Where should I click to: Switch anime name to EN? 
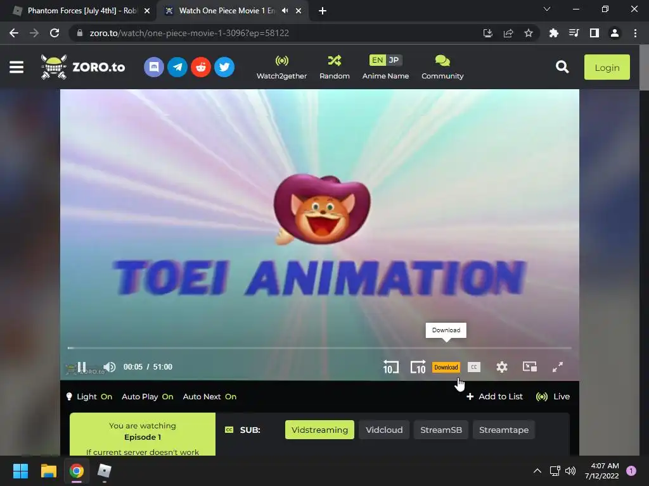pos(377,60)
